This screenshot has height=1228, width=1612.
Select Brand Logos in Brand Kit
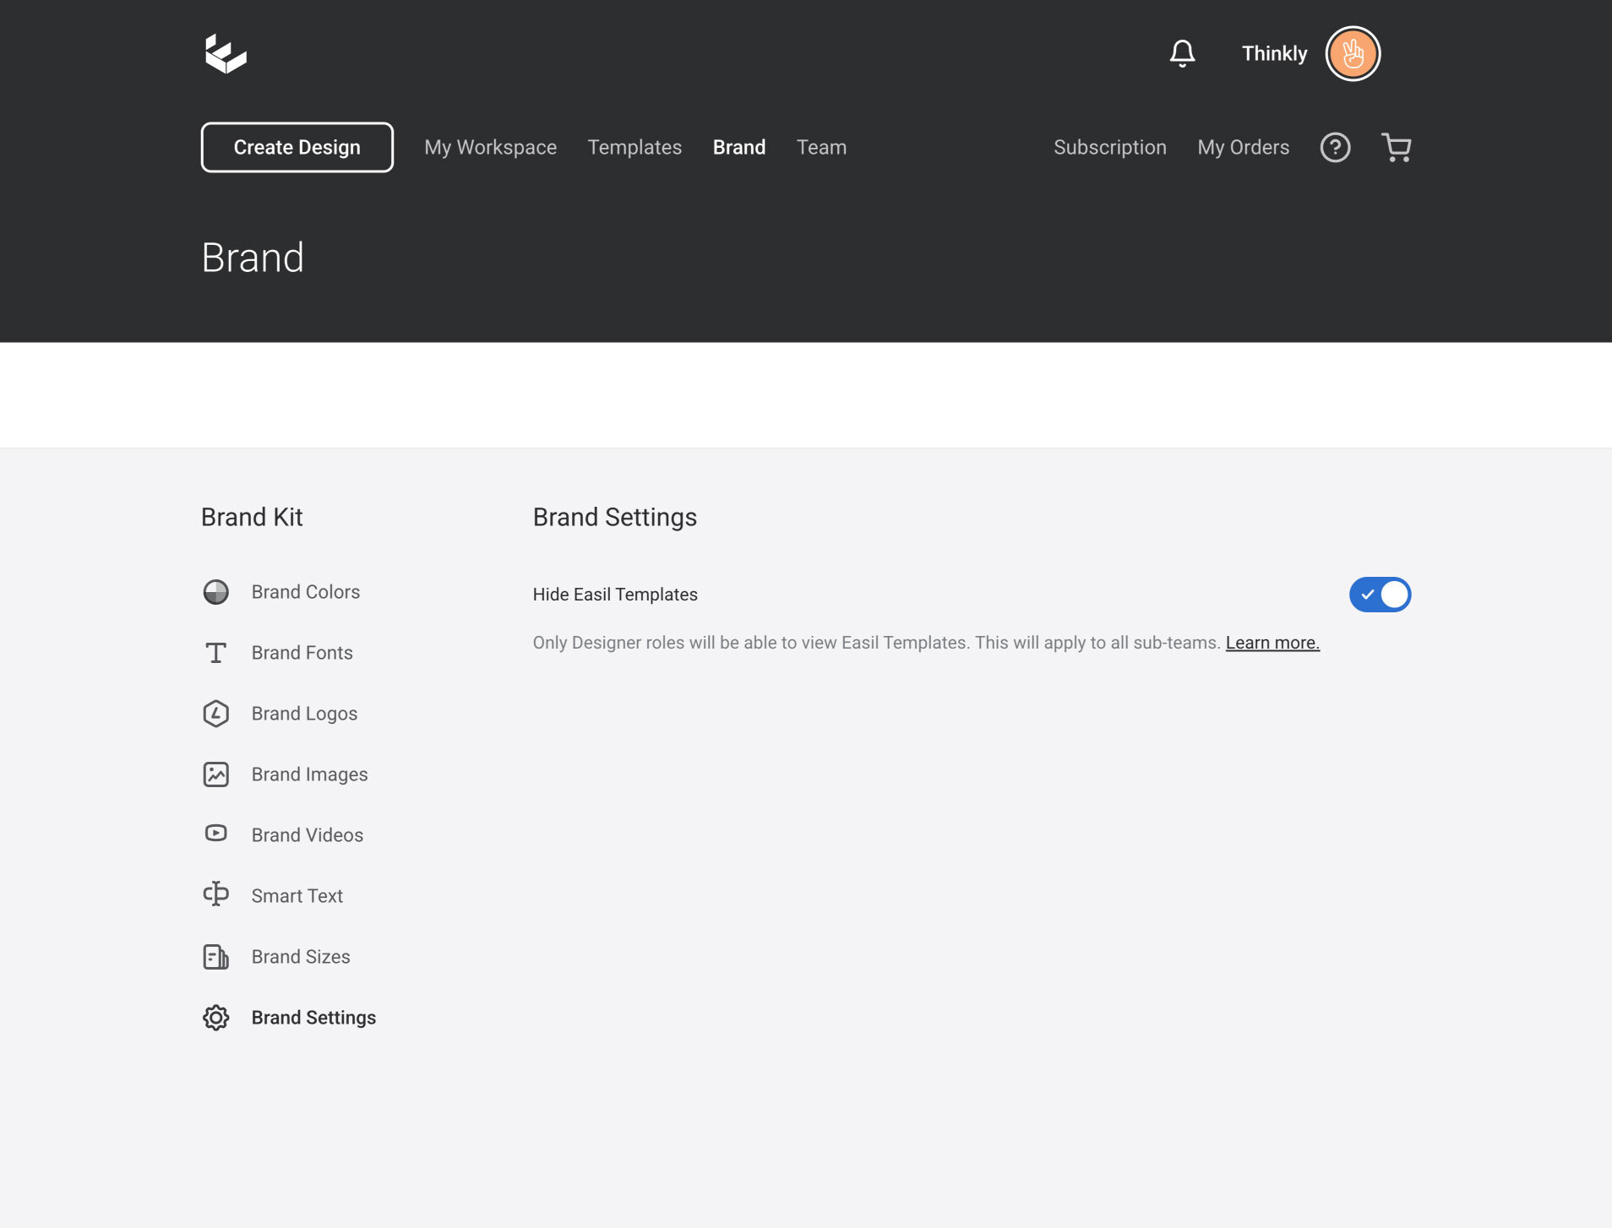(305, 714)
